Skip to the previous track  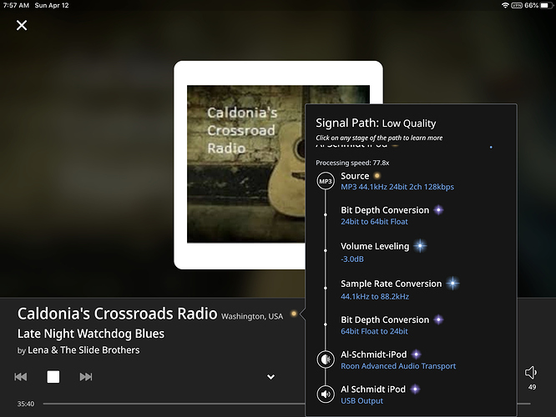pyautogui.click(x=21, y=377)
